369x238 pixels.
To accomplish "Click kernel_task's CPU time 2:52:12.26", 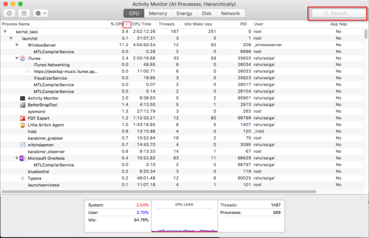I will (x=144, y=31).
